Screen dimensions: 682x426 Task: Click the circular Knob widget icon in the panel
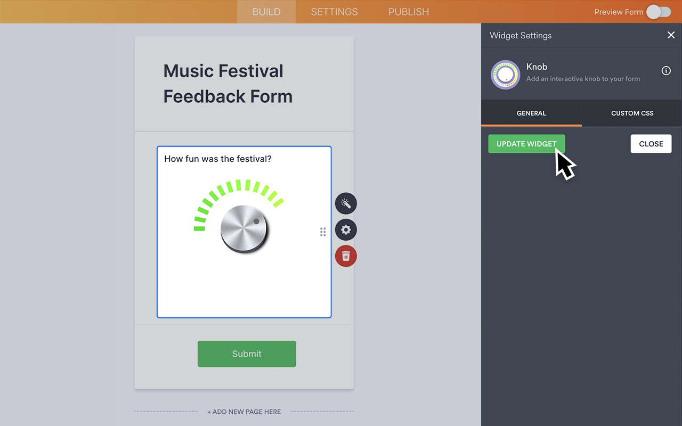click(x=505, y=75)
